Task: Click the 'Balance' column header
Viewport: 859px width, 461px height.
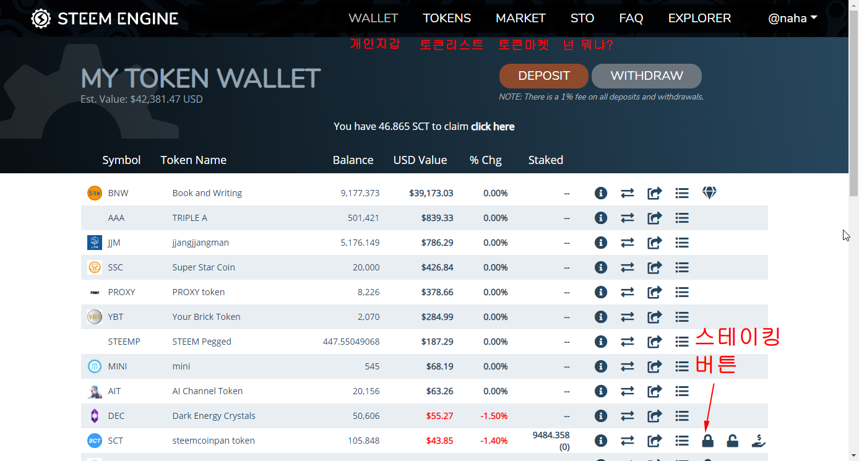Action: [x=353, y=160]
